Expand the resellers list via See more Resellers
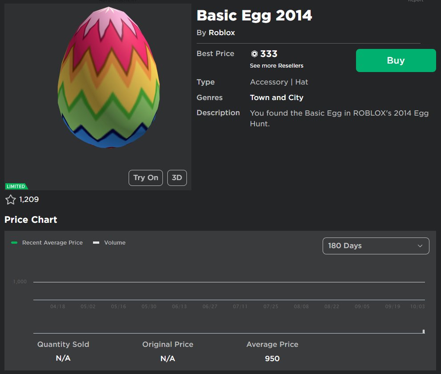The image size is (441, 374). pyautogui.click(x=276, y=65)
